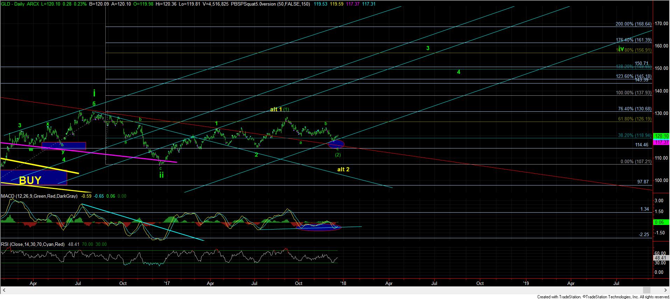Click the '176.40% (161.39)' Fibonacci level label
The image size is (670, 299).
633,40
